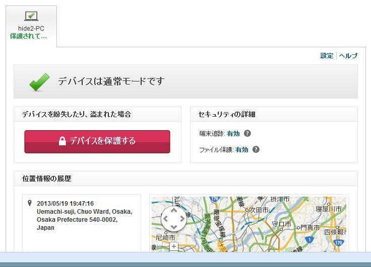Click the green checkmark status icon

[39, 82]
